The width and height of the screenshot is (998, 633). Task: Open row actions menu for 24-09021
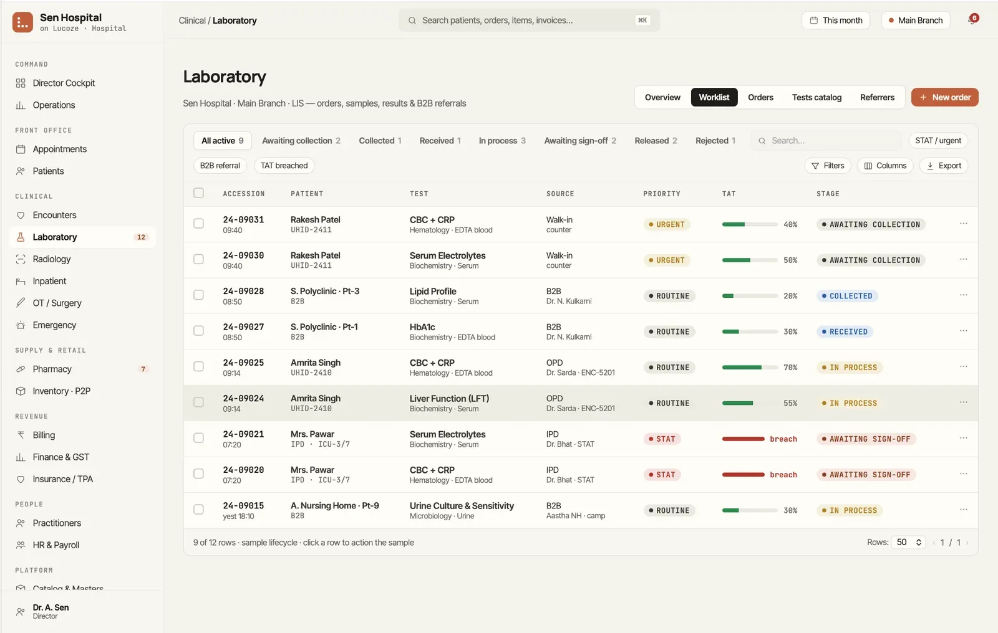(963, 438)
